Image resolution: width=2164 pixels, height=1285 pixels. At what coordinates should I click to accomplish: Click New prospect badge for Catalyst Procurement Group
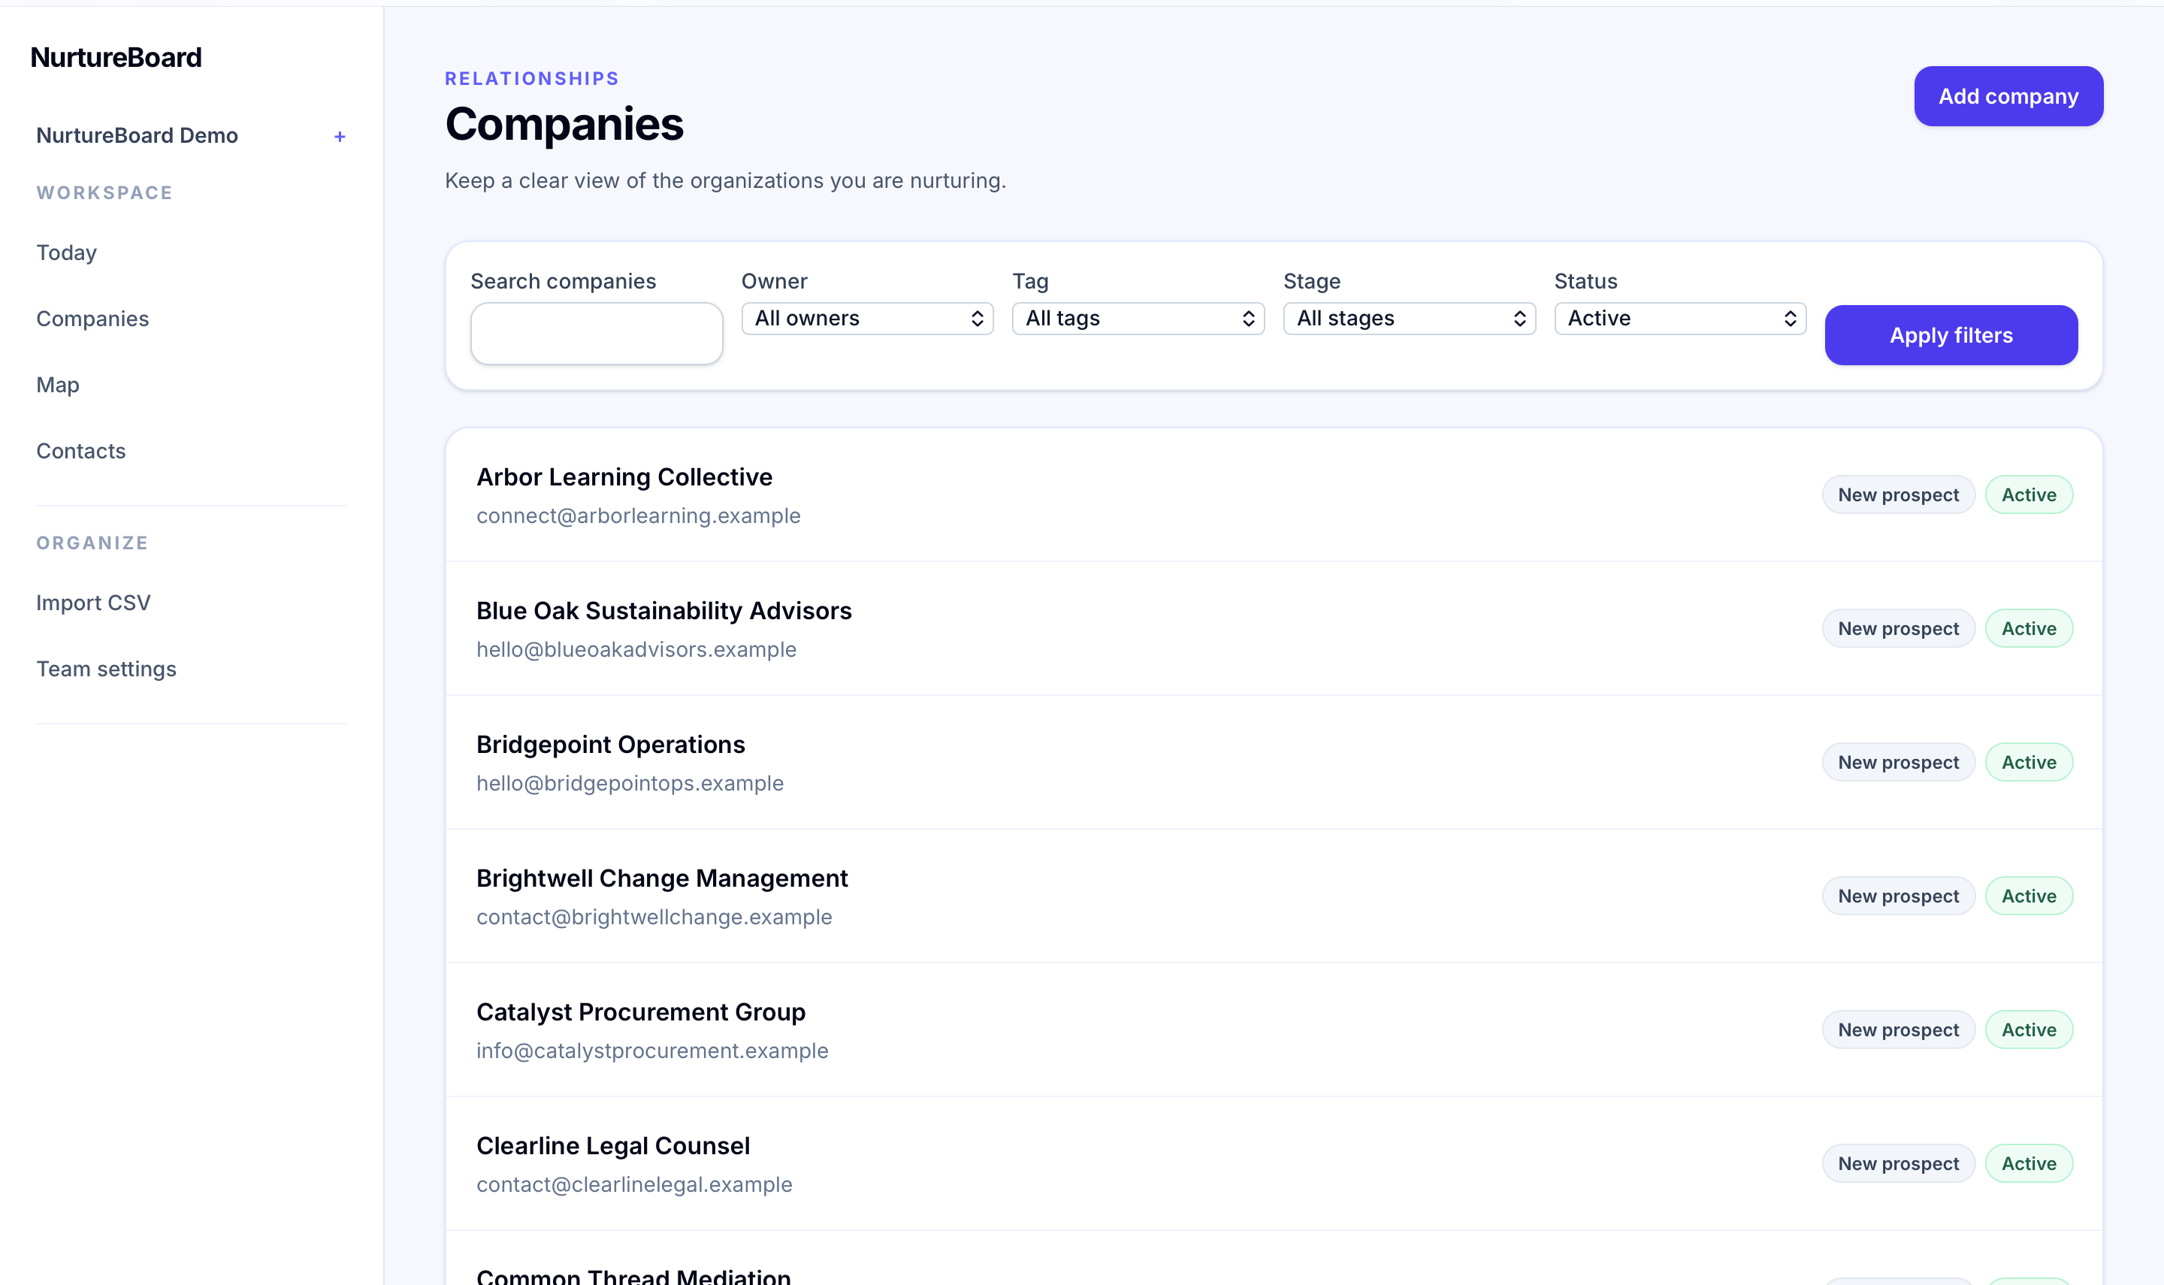(1898, 1030)
